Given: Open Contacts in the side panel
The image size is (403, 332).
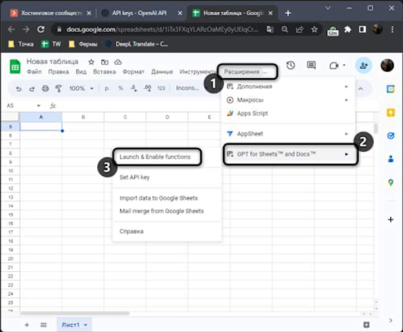Looking at the screenshot, I should [390, 159].
